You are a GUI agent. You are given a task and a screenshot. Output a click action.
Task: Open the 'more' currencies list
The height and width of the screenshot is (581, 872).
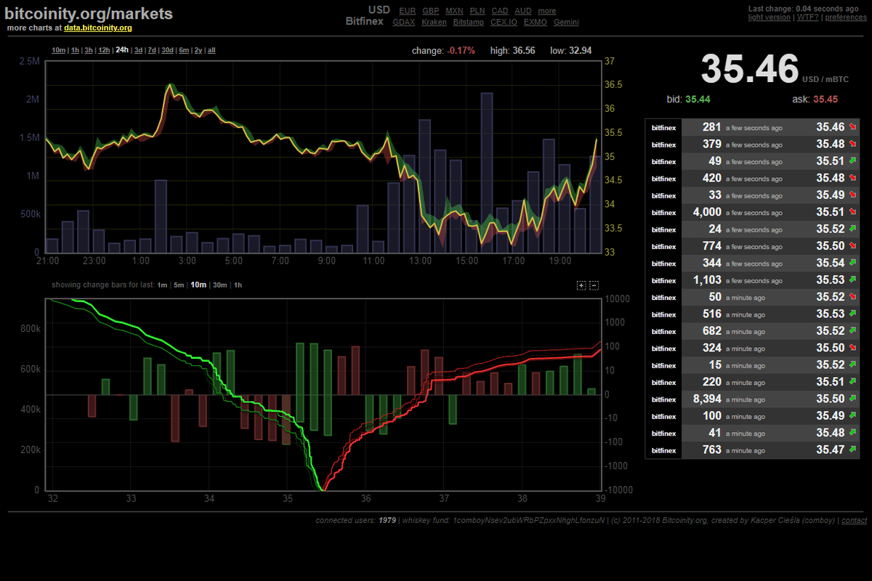click(547, 11)
